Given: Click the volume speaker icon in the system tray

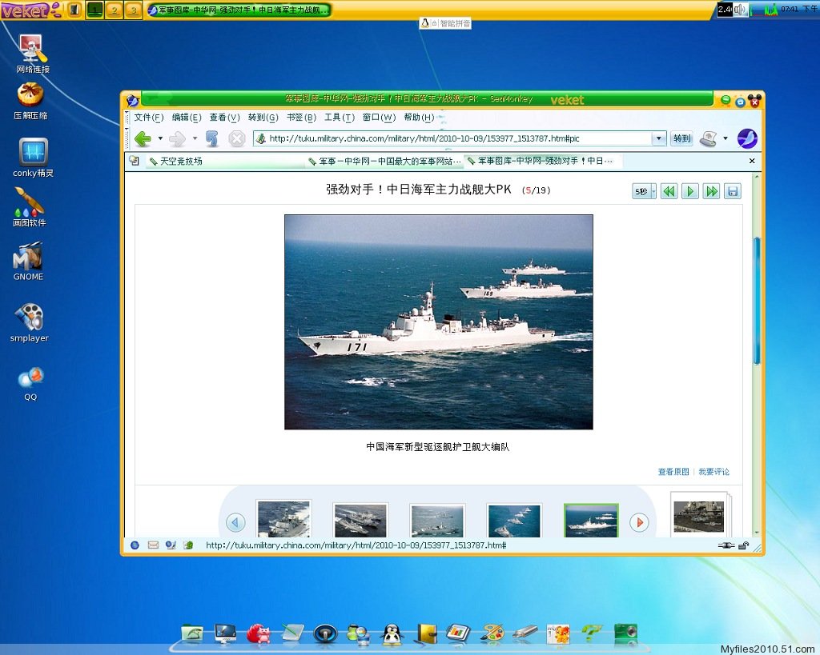Looking at the screenshot, I should [x=740, y=10].
